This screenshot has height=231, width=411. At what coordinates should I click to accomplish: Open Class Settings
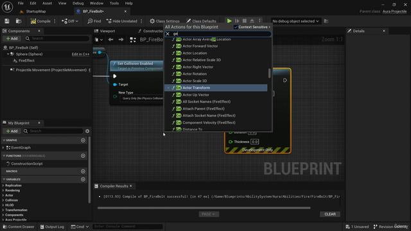164,21
